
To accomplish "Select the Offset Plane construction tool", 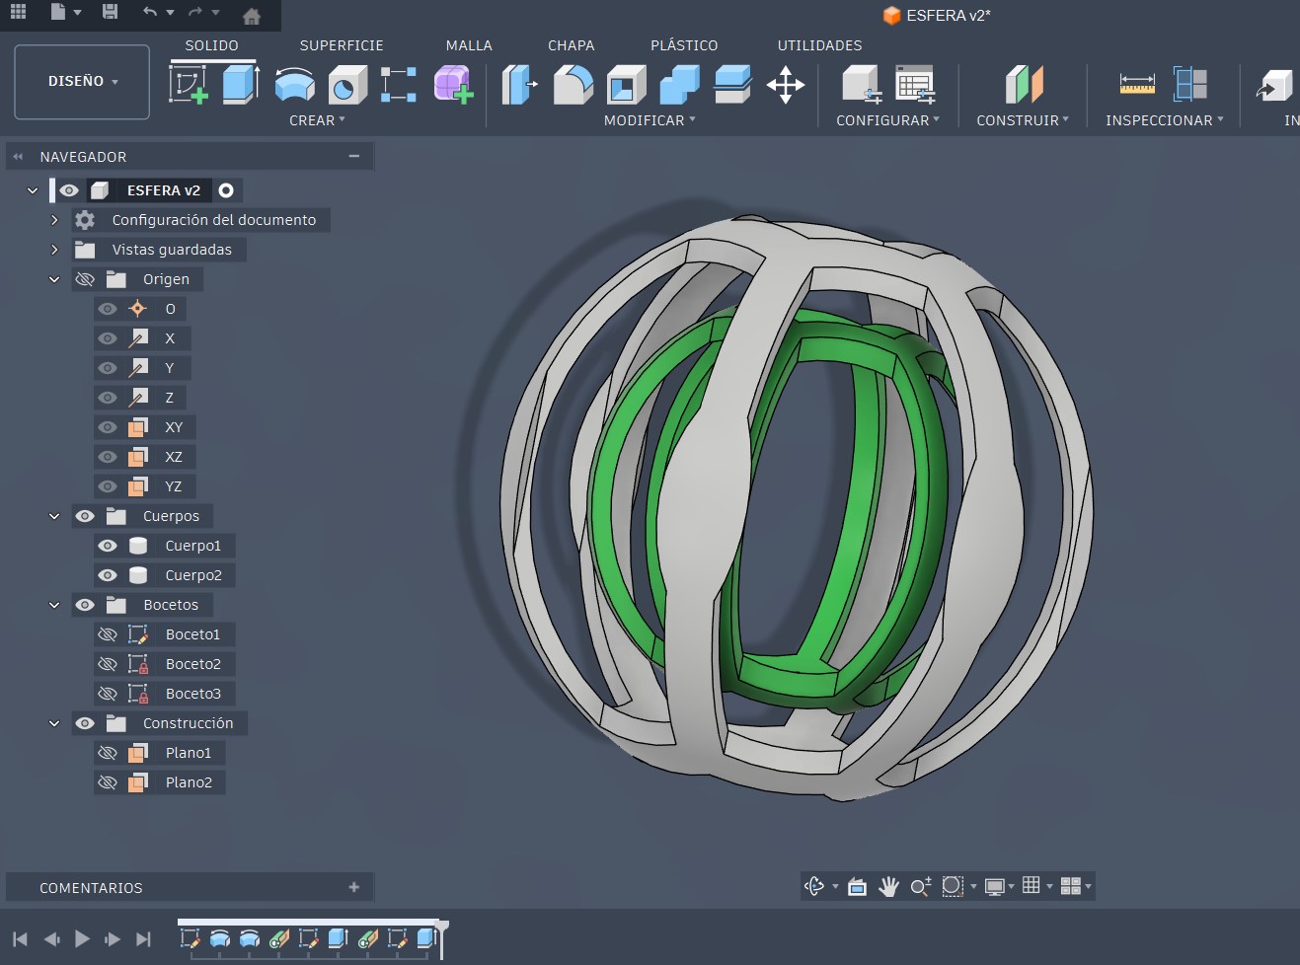I will pos(1024,85).
